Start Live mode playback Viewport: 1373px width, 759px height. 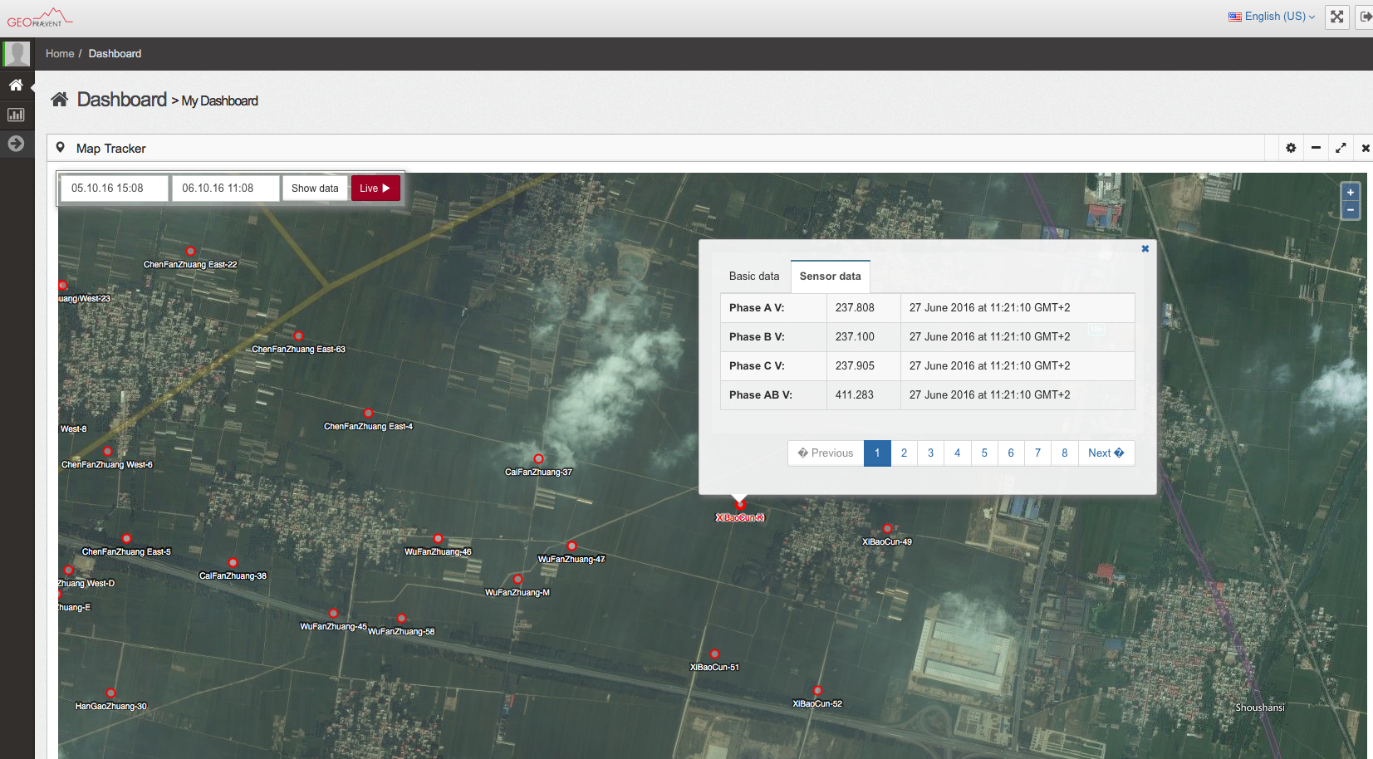point(375,189)
